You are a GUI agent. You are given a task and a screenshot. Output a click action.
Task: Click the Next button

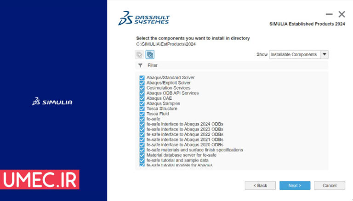pos(295,185)
